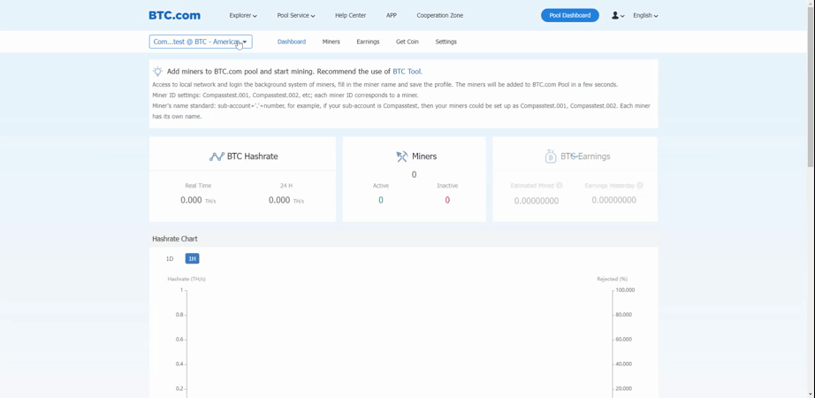Click the 24 H hashrate value
The height and width of the screenshot is (398, 815).
[286, 200]
